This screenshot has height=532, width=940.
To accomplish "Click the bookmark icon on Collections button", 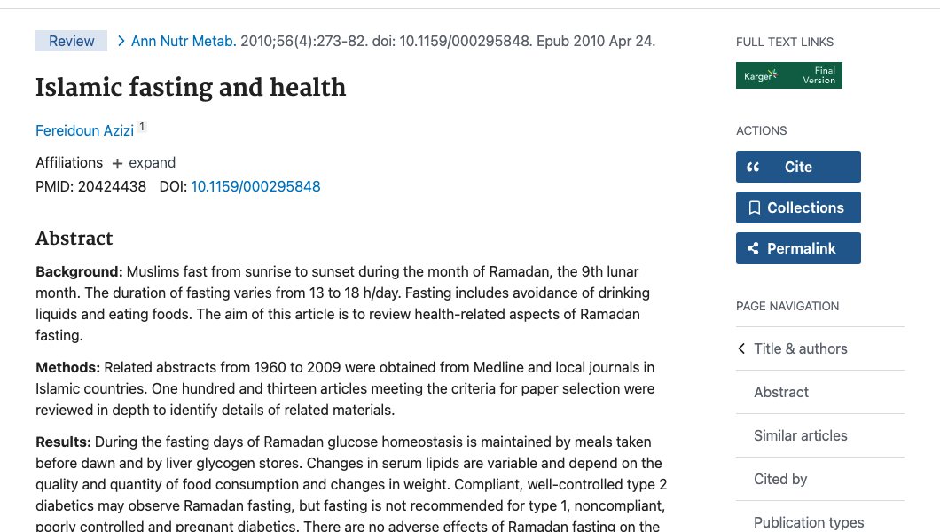I will pos(756,207).
